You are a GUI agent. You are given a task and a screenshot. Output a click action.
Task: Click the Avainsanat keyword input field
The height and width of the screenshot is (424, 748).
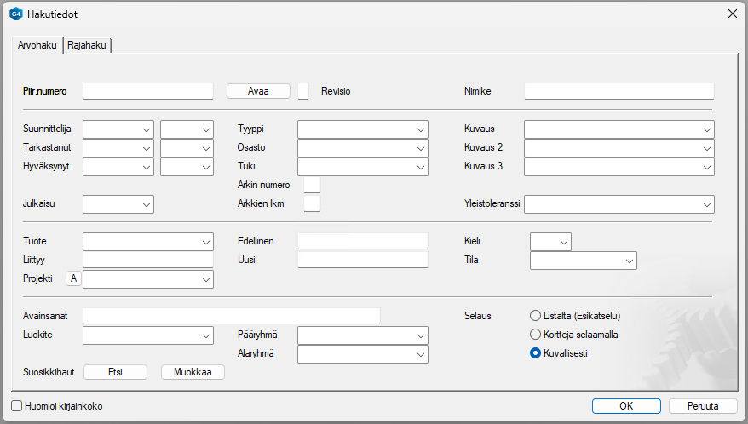pyautogui.click(x=231, y=316)
